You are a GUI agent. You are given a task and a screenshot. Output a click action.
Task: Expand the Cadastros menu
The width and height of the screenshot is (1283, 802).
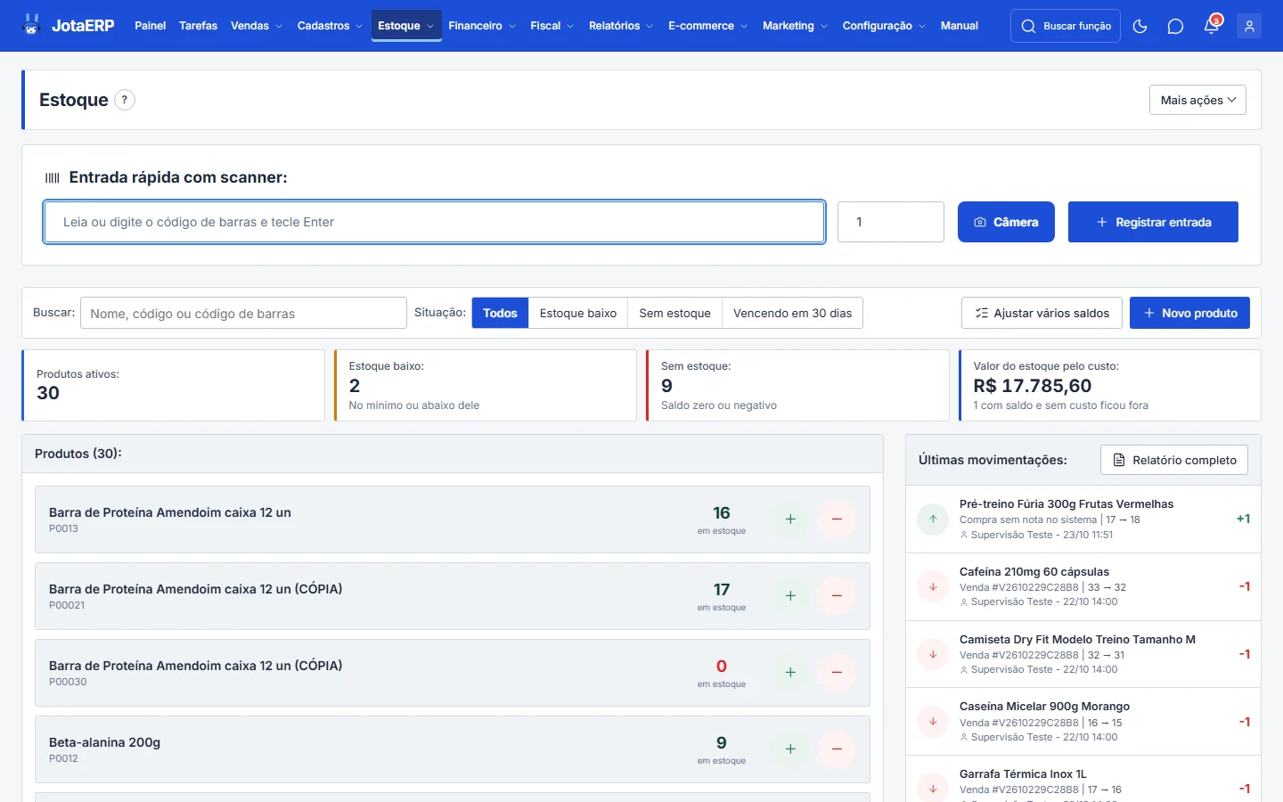click(330, 26)
